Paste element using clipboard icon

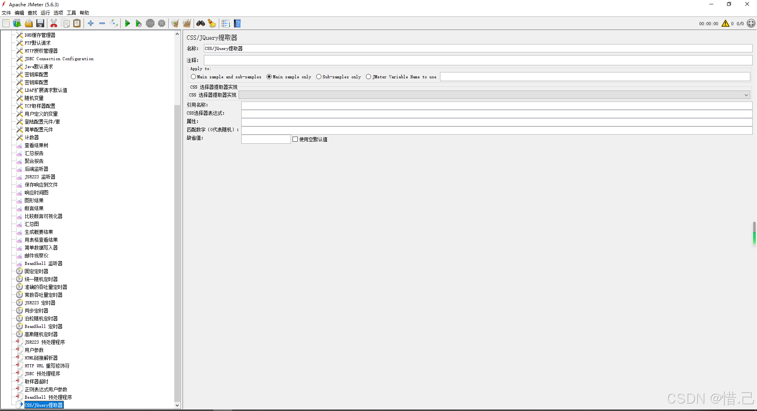(x=77, y=24)
